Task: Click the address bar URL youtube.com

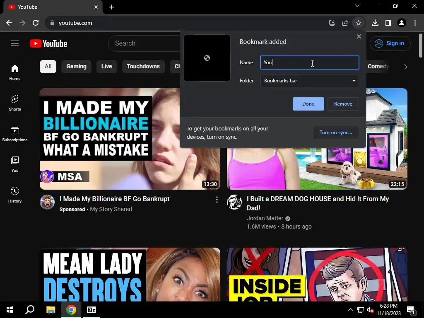Action: (75, 23)
